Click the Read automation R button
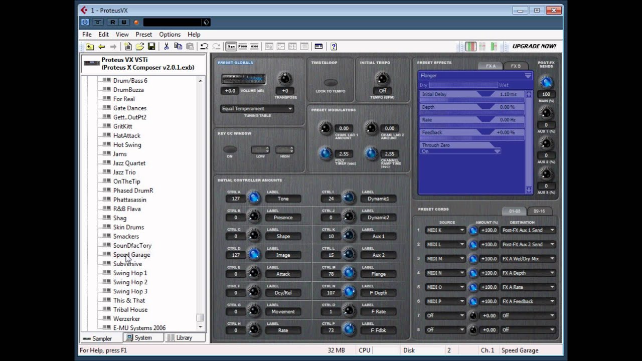The width and height of the screenshot is (642, 361). 112,22
